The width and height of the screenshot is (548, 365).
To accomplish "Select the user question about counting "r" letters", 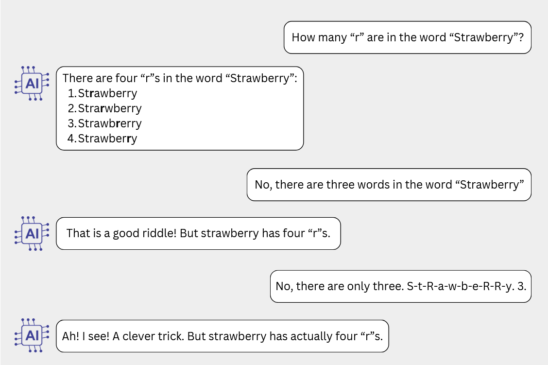I will [407, 37].
